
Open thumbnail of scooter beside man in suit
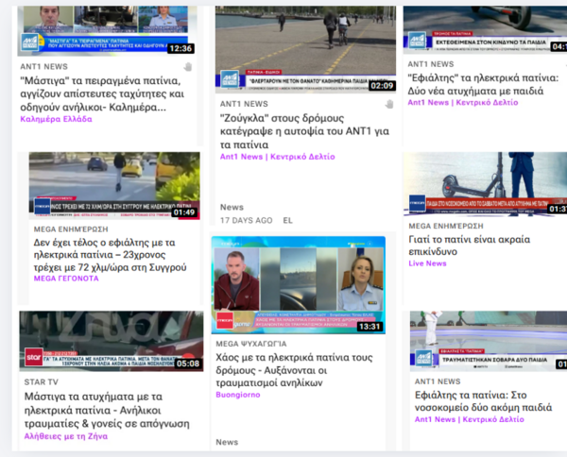coord(485,184)
